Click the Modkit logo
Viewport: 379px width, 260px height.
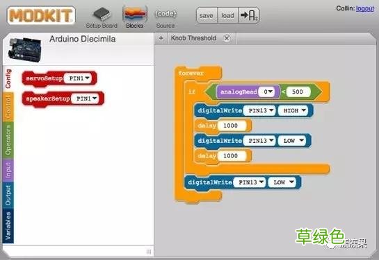click(x=41, y=16)
